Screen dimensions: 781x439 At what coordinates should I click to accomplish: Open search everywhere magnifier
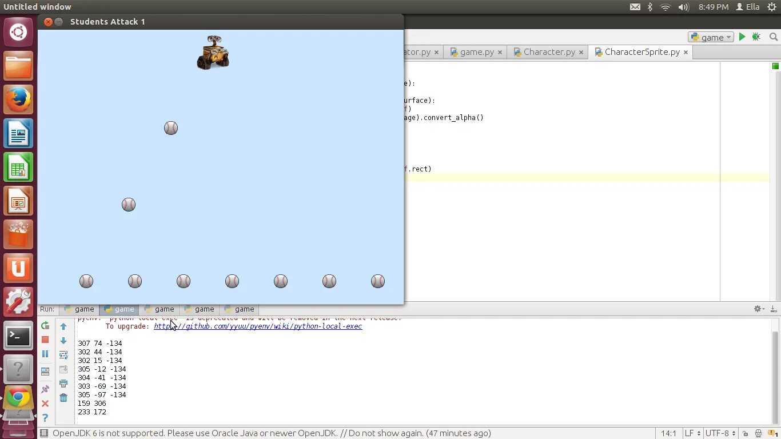774,37
